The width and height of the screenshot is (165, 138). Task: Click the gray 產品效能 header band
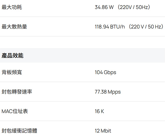[82, 55]
